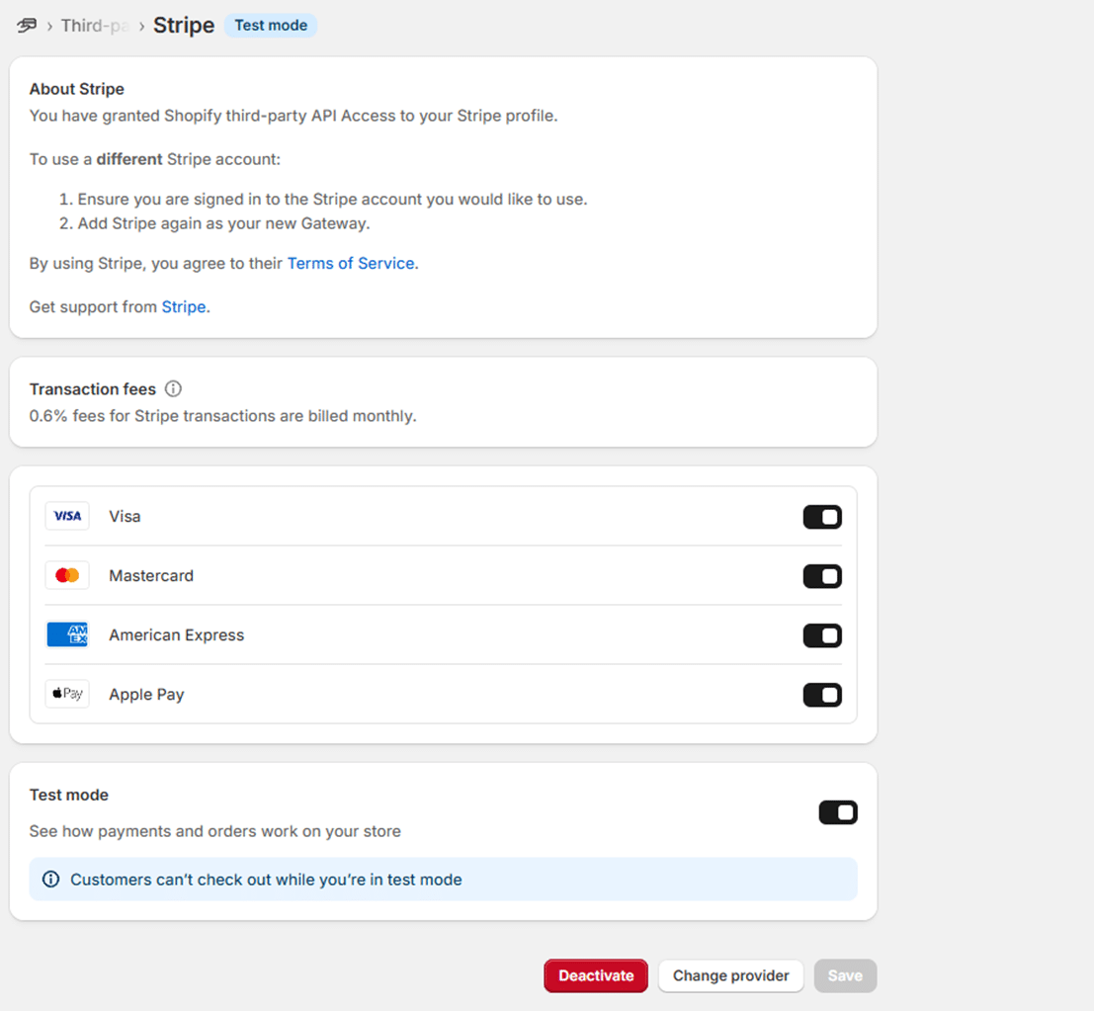Click the Change provider button
1094x1011 pixels.
pos(730,975)
